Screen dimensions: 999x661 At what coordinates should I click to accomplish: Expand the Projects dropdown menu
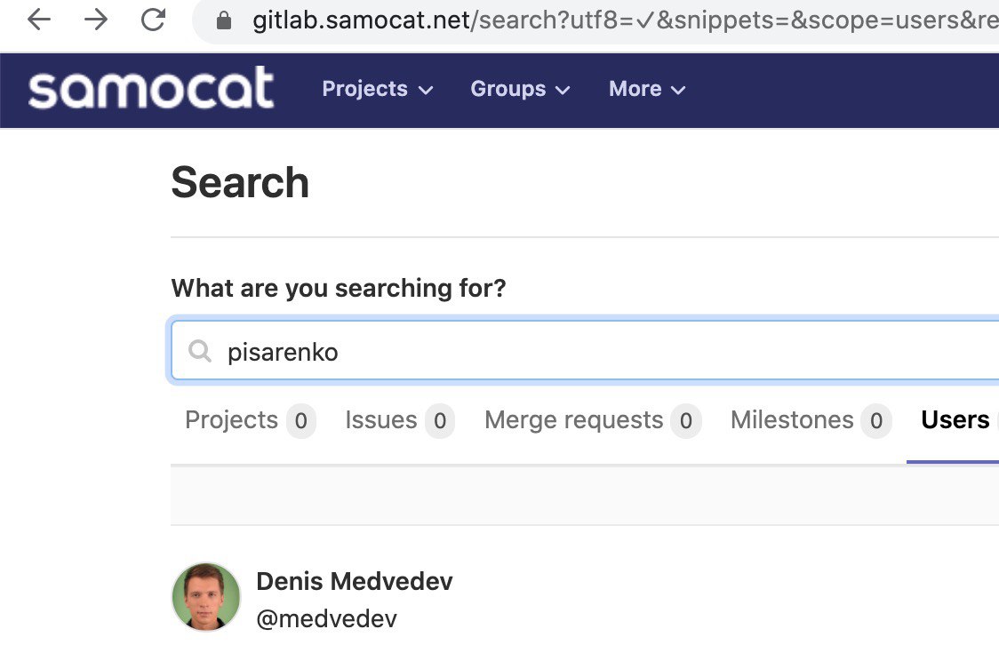[377, 89]
